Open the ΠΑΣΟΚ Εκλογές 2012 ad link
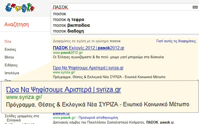The image size is (199, 124). coord(88,48)
